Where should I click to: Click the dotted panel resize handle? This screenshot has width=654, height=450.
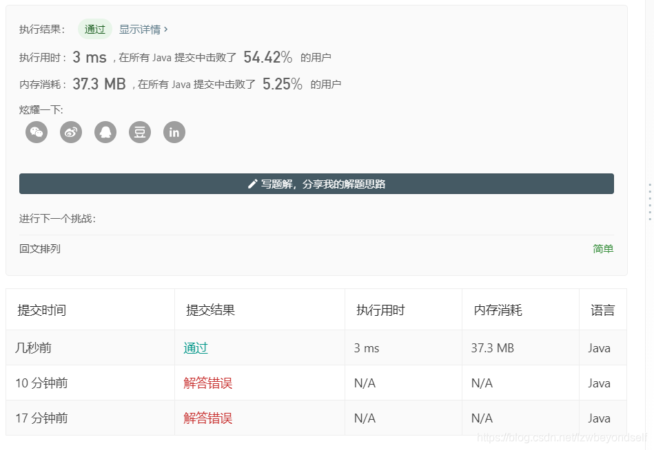tap(650, 202)
